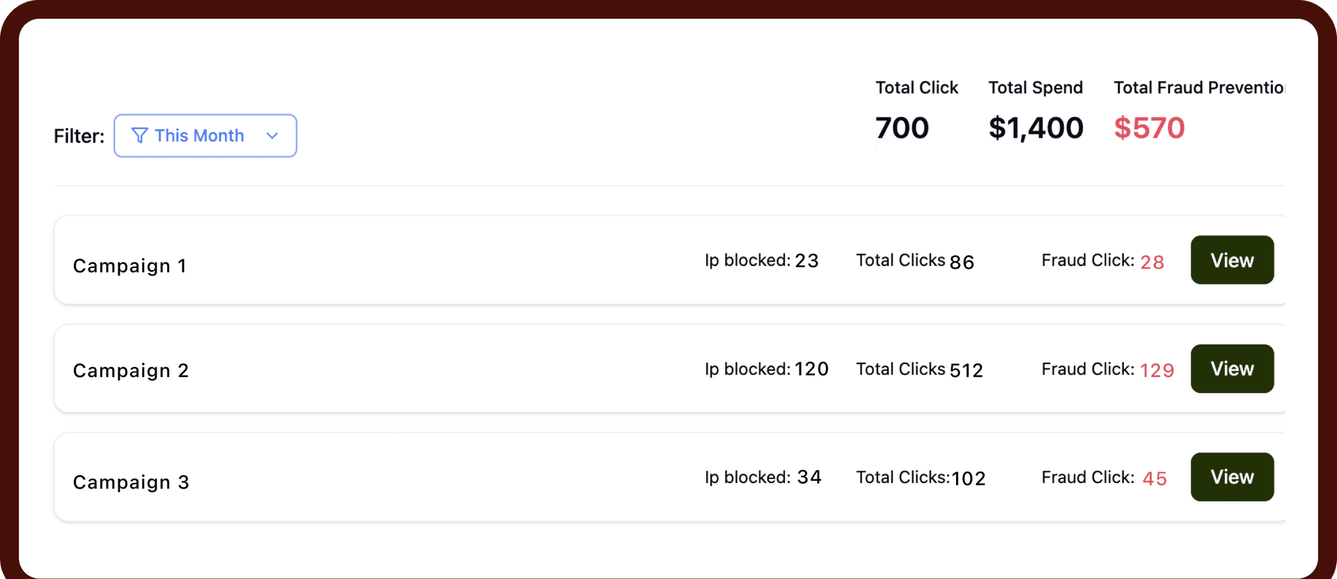Select the Campaign 3 title
The image size is (1337, 579).
131,482
